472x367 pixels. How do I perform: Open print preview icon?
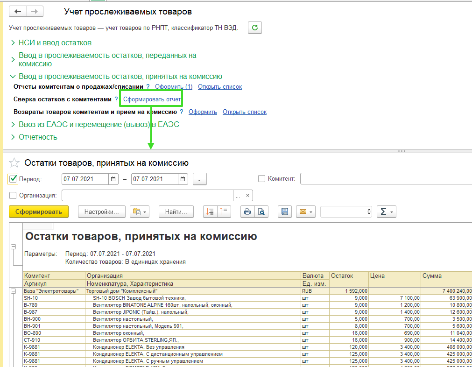click(x=261, y=212)
